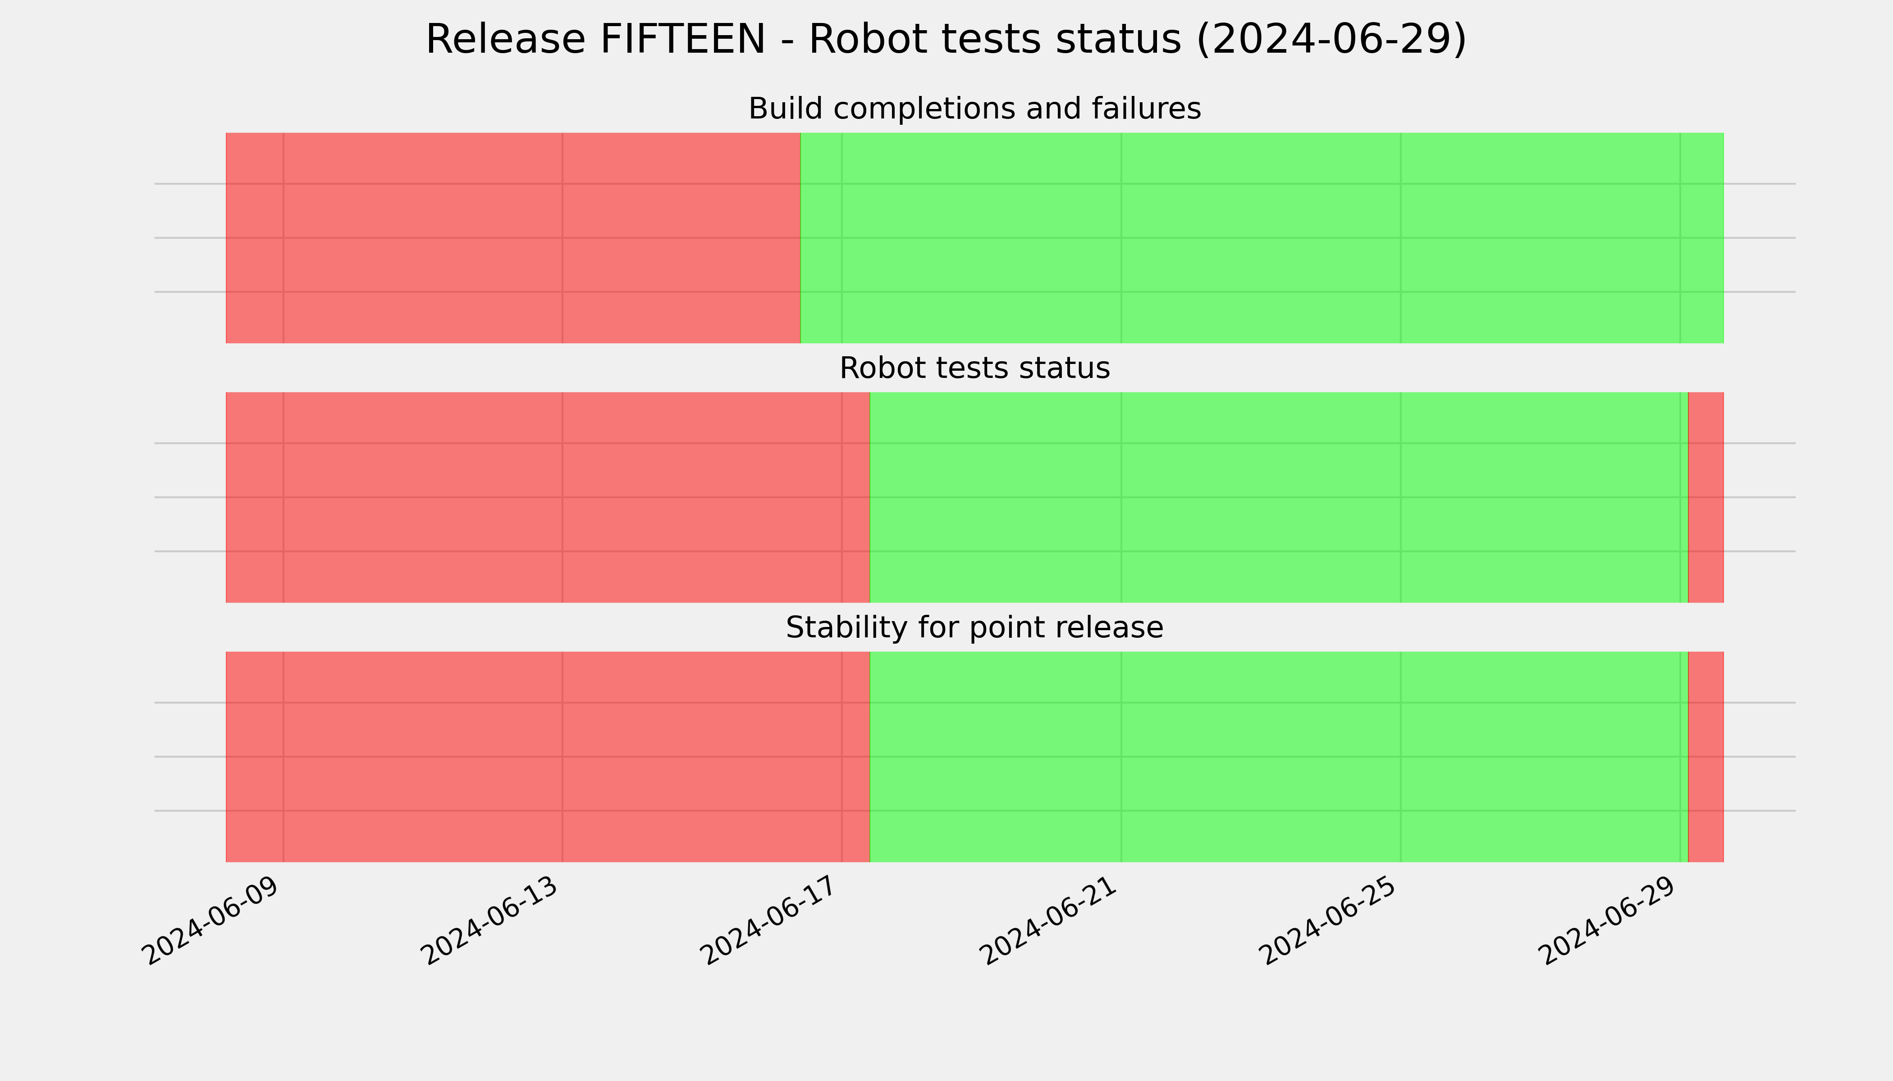
Task: Click the red region in Stability chart
Action: point(548,757)
